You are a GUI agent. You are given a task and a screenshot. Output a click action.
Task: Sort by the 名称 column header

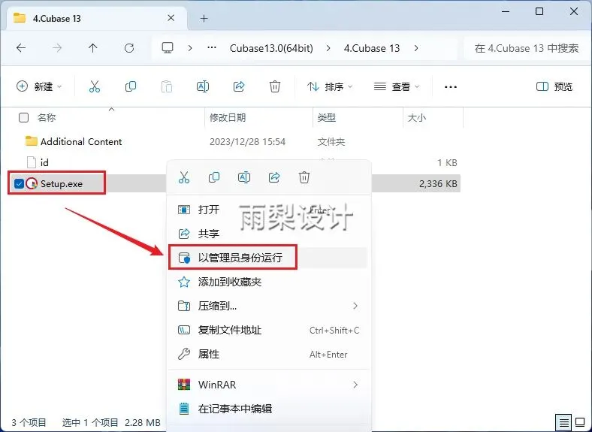(x=47, y=118)
